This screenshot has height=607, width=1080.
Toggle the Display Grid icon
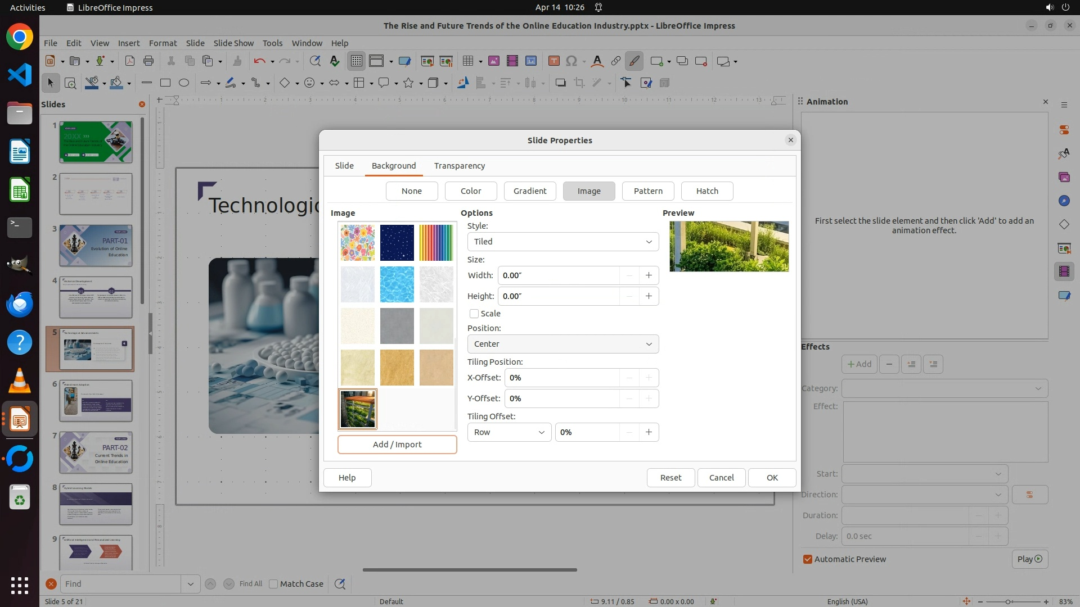[357, 61]
